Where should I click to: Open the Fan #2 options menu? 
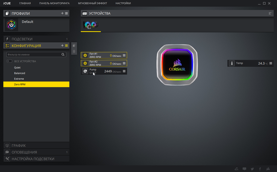click(124, 63)
